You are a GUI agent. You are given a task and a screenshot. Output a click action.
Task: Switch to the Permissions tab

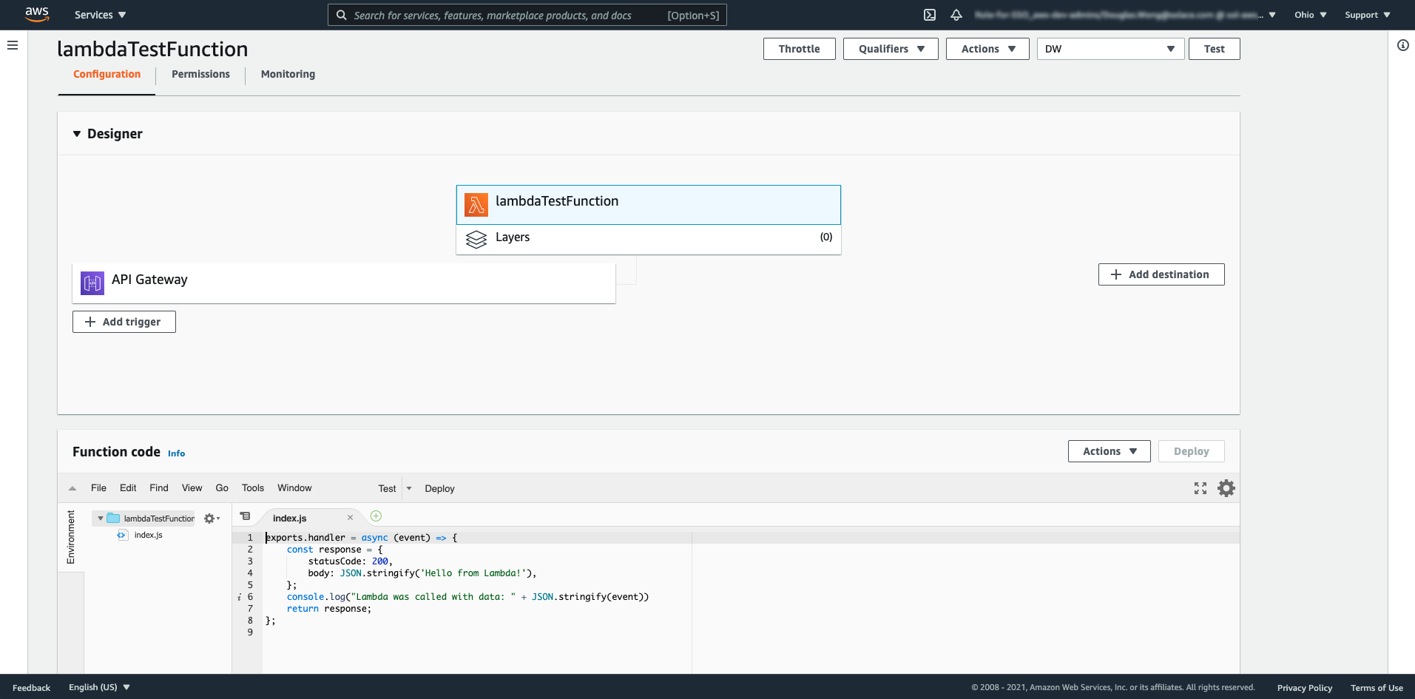click(200, 74)
